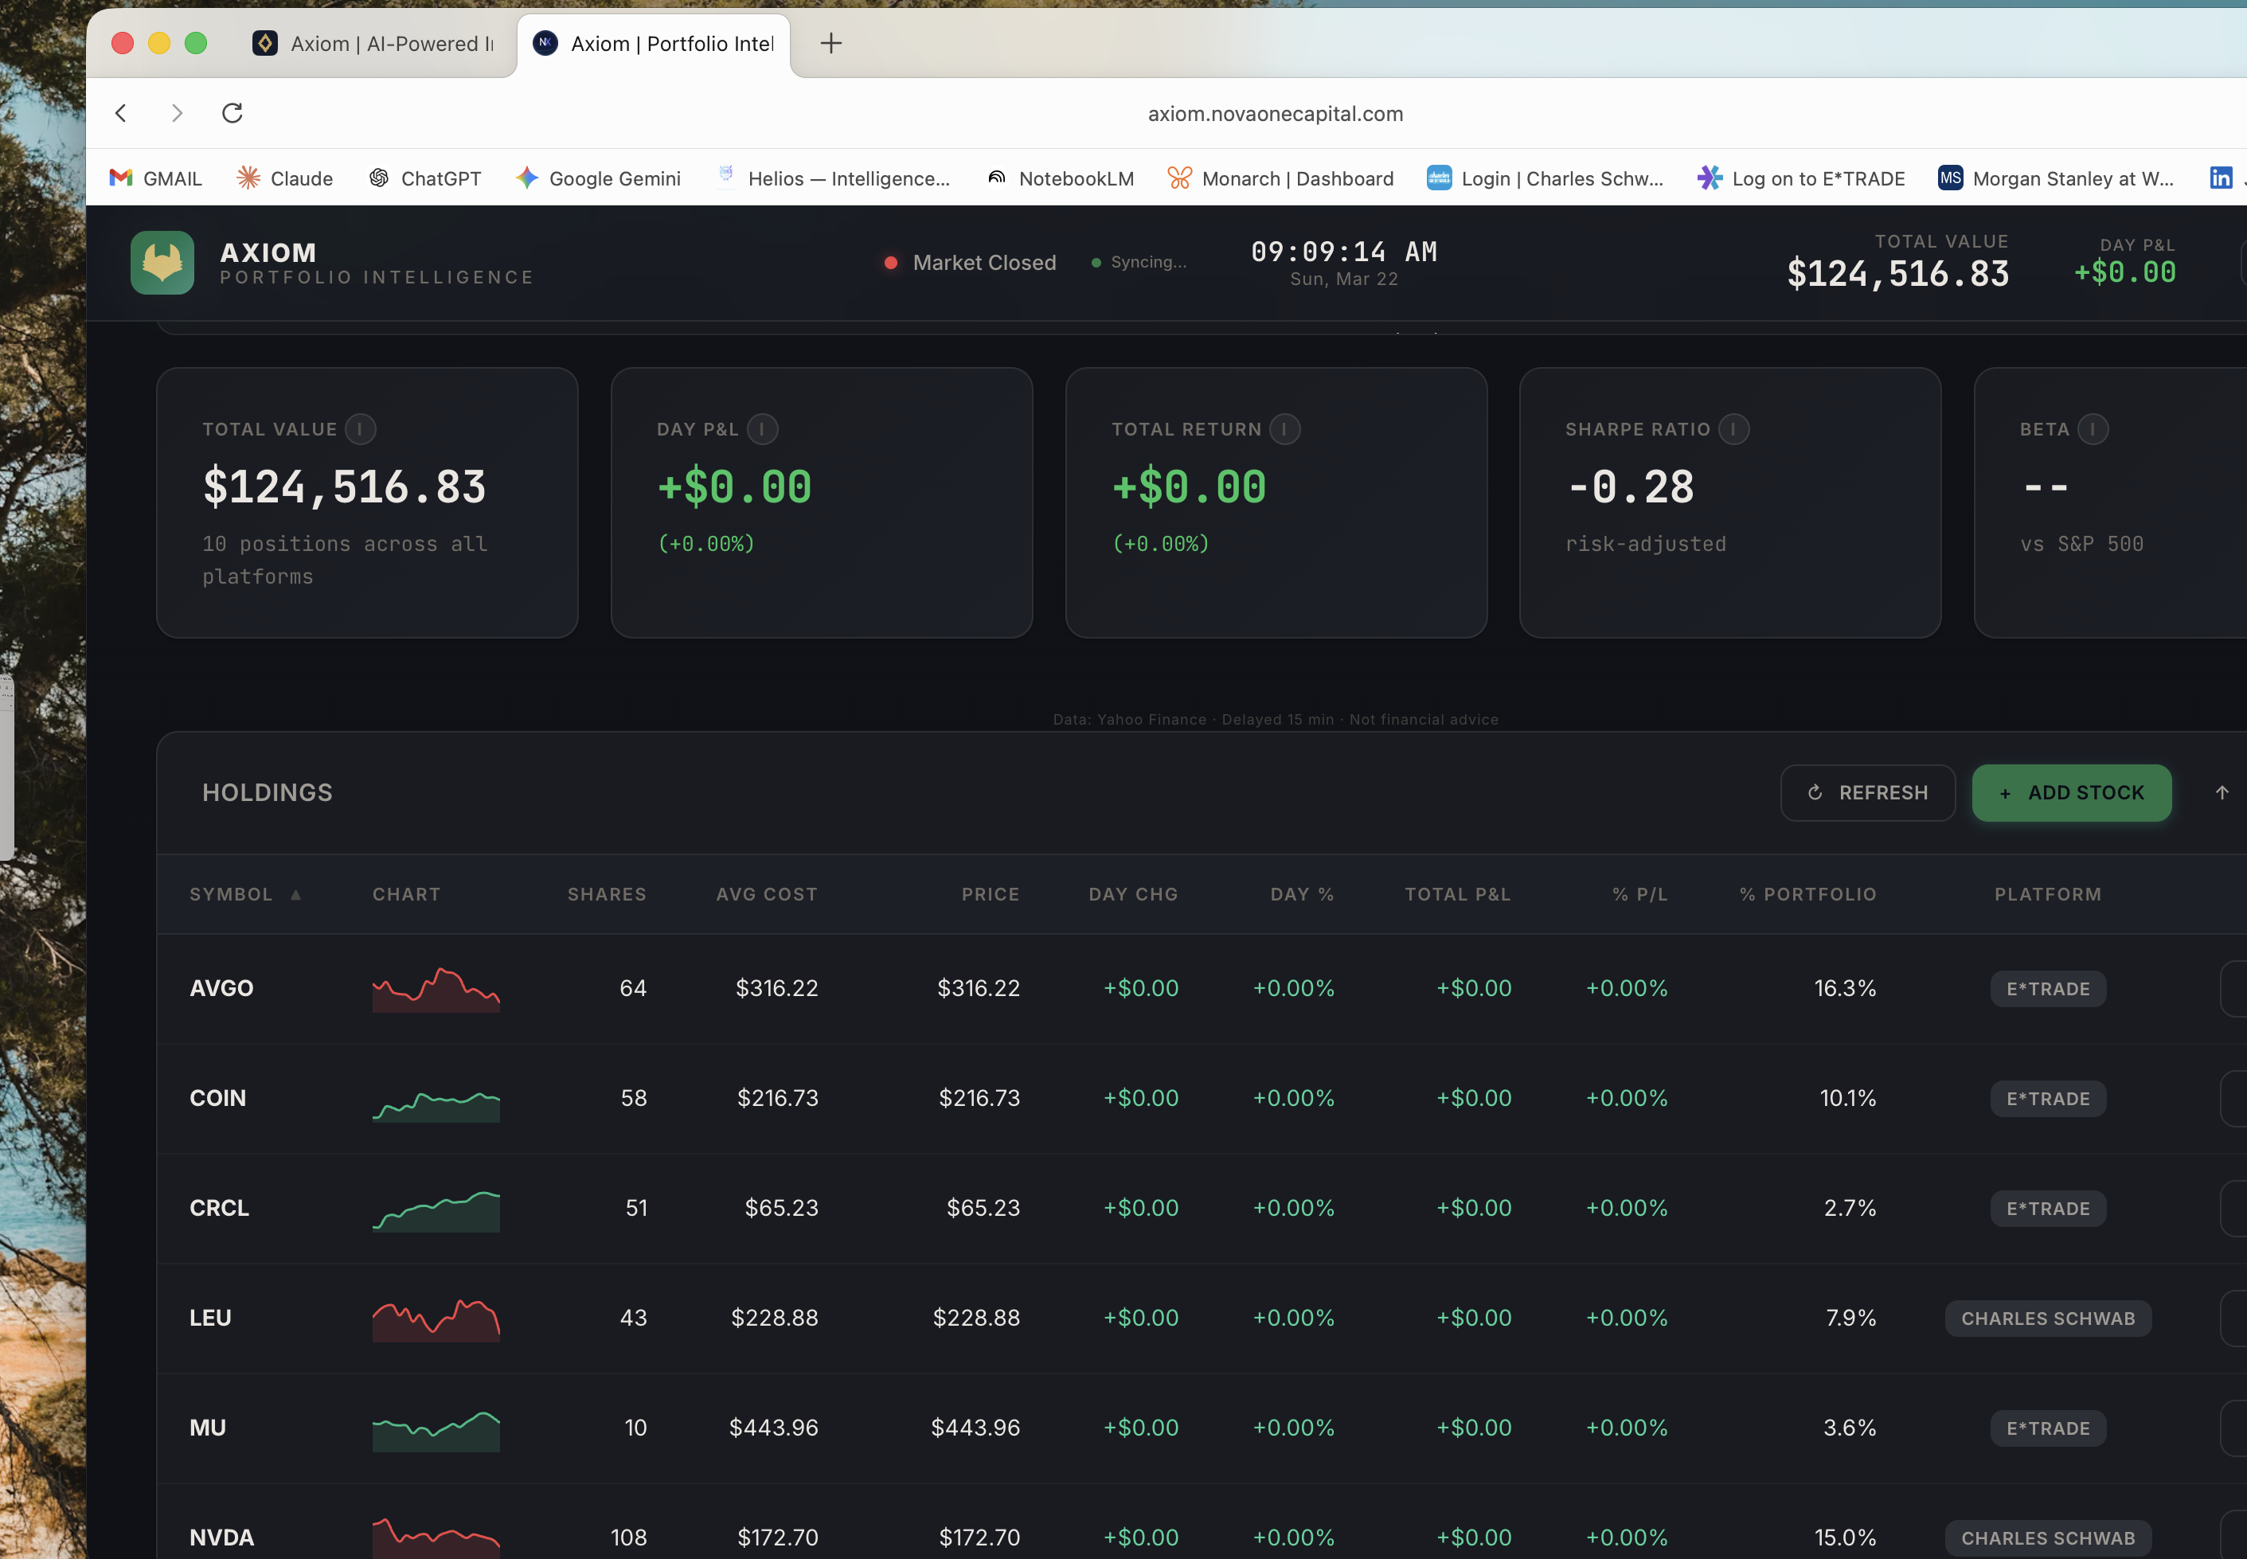Image resolution: width=2247 pixels, height=1559 pixels.
Task: Select the CRCL symbol
Action: 219,1207
